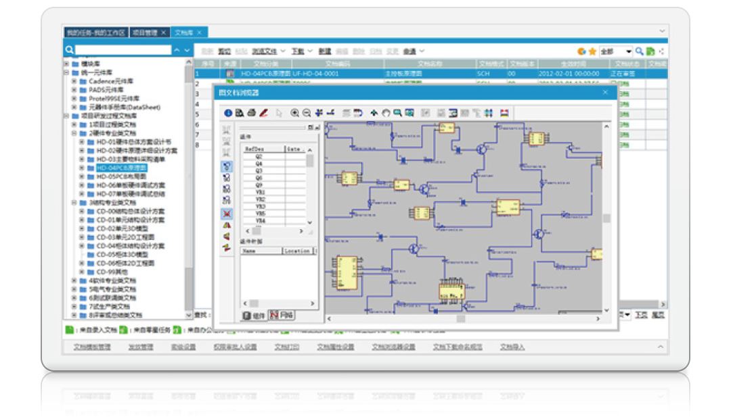Click the yellow star favorites icon
731x419 pixels.
[x=592, y=51]
